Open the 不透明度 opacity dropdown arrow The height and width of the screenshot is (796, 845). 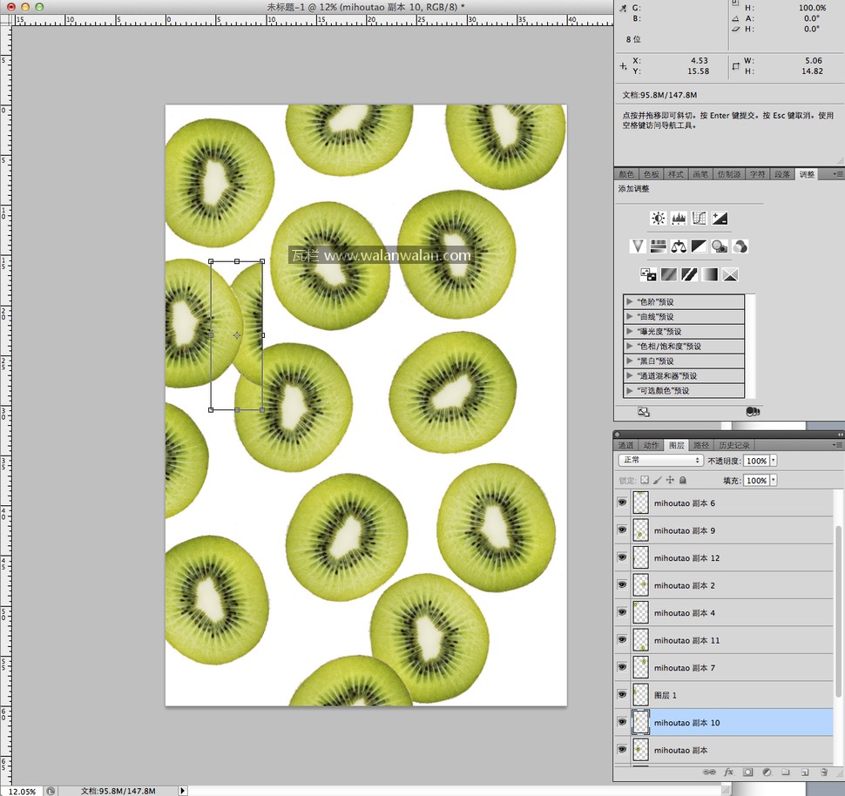click(774, 460)
